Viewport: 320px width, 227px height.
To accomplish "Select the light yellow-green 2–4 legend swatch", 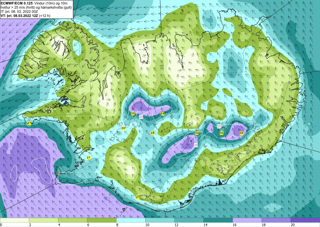I will [x=44, y=220].
